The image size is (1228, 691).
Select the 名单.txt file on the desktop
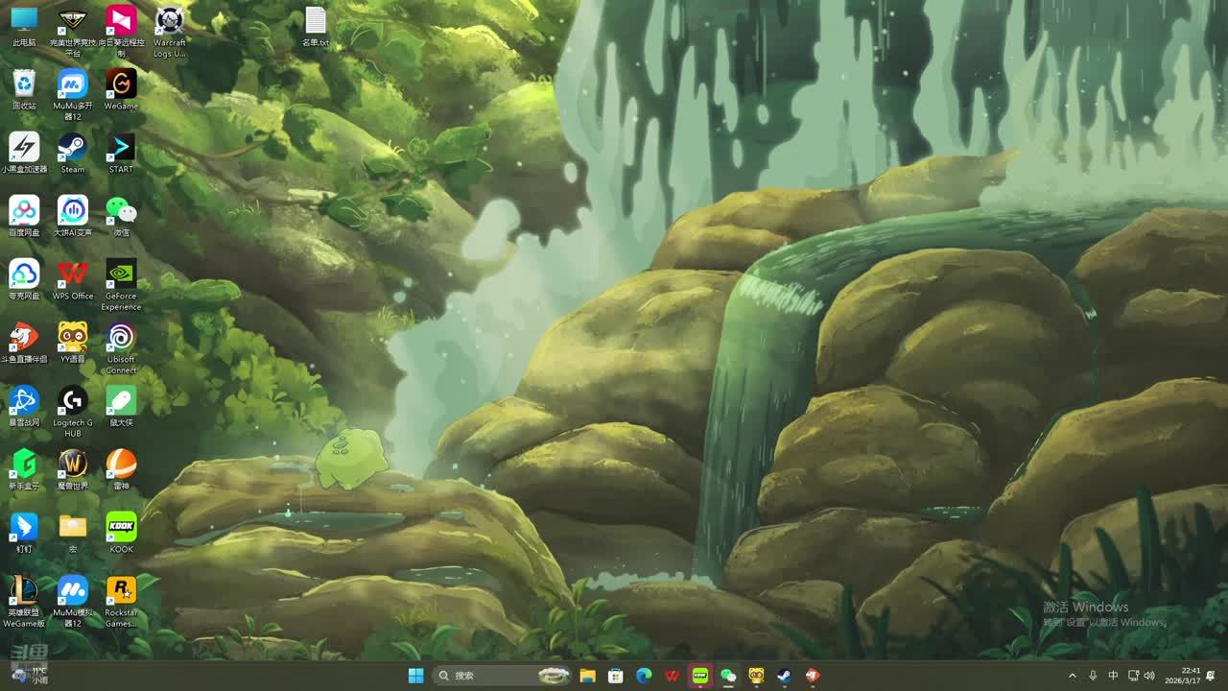316,22
